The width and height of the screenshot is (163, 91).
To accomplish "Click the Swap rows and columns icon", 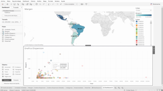I will point(37,4).
